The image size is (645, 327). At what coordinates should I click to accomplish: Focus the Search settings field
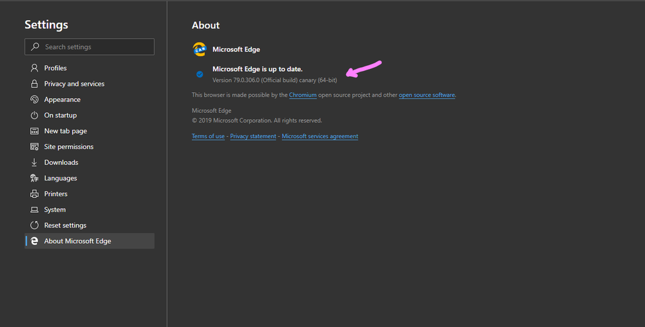(90, 47)
